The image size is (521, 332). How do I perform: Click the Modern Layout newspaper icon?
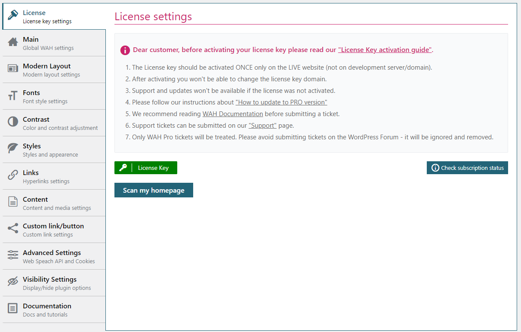13,70
